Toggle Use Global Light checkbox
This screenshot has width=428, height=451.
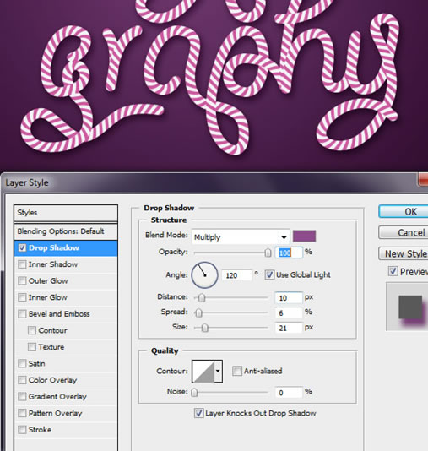pyautogui.click(x=269, y=274)
